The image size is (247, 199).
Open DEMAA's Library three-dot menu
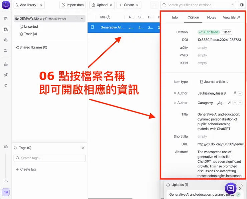(77, 19)
